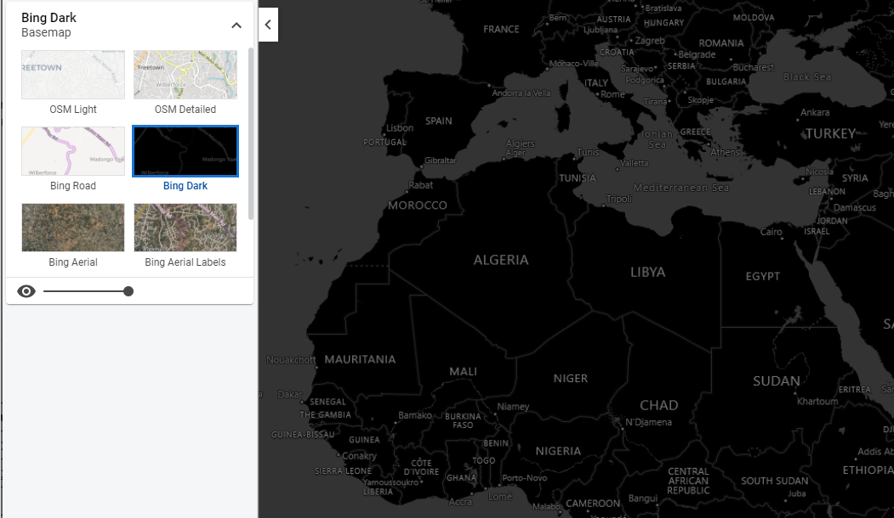
Task: Click the Mediterranean Sea label
Action: (x=681, y=188)
